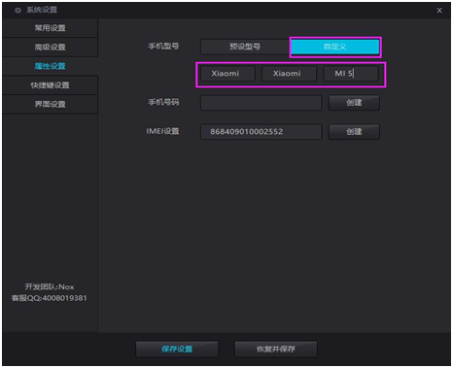Click the 客服QQ:4008019381 text

(x=50, y=298)
